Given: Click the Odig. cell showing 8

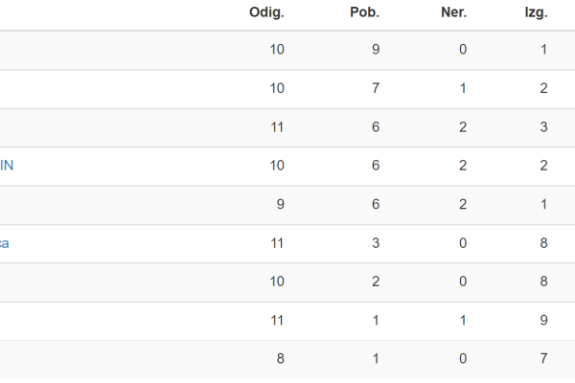Looking at the screenshot, I should [281, 358].
